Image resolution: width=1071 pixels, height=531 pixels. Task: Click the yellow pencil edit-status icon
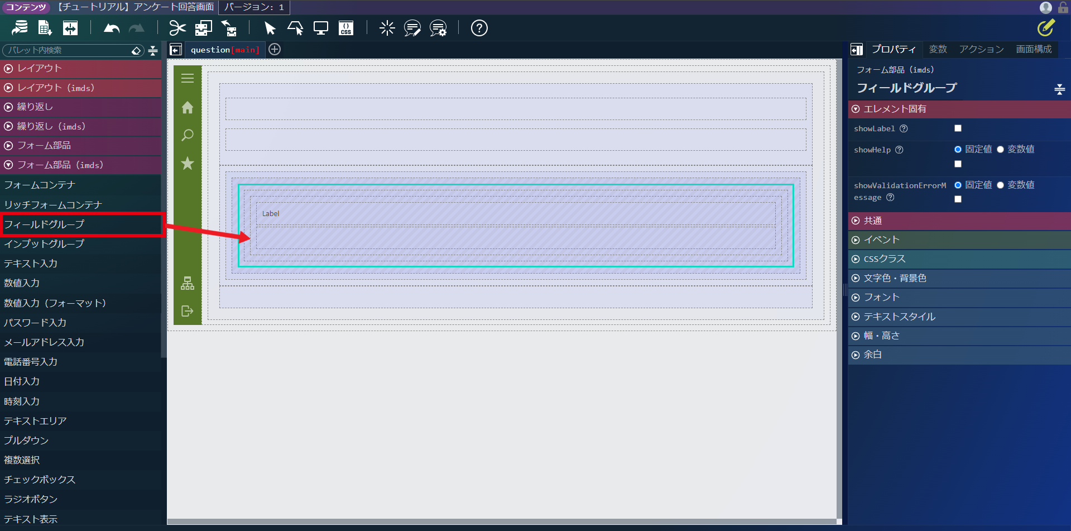pos(1046,28)
